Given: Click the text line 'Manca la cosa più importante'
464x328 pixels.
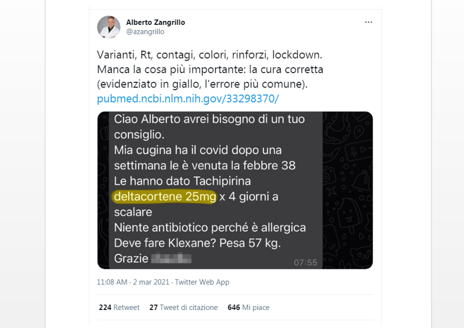Looking at the screenshot, I should (x=171, y=70).
